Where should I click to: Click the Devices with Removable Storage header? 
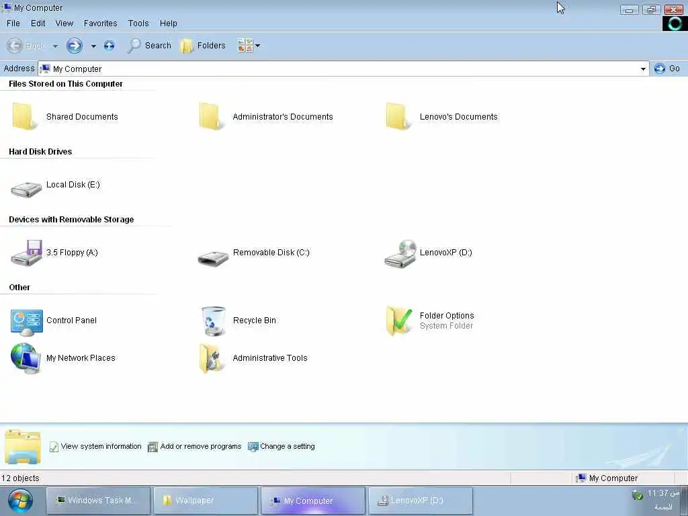71,220
